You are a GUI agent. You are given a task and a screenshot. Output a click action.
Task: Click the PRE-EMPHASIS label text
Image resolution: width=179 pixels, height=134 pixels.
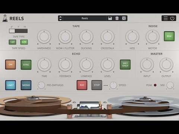pyautogui.click(x=55, y=85)
